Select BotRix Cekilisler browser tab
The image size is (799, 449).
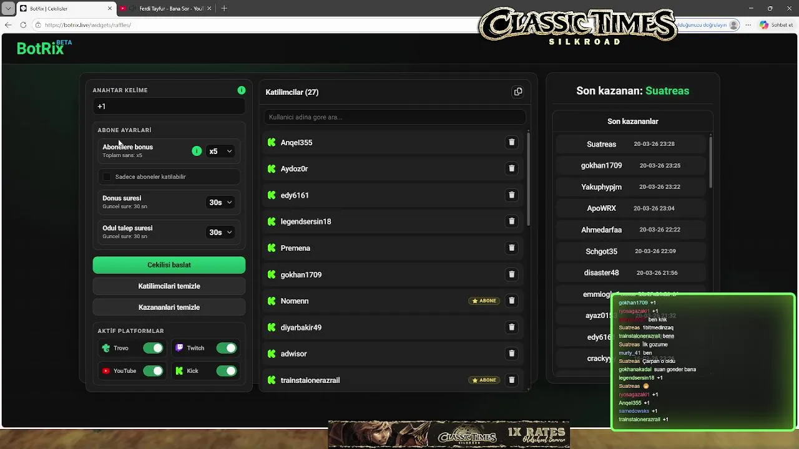coord(66,8)
